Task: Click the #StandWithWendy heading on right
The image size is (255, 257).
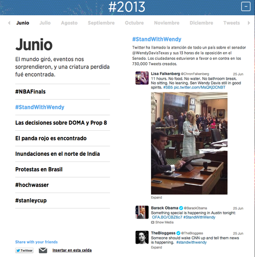Action: (157, 39)
